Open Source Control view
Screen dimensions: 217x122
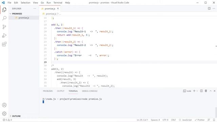[x=4, y=27]
